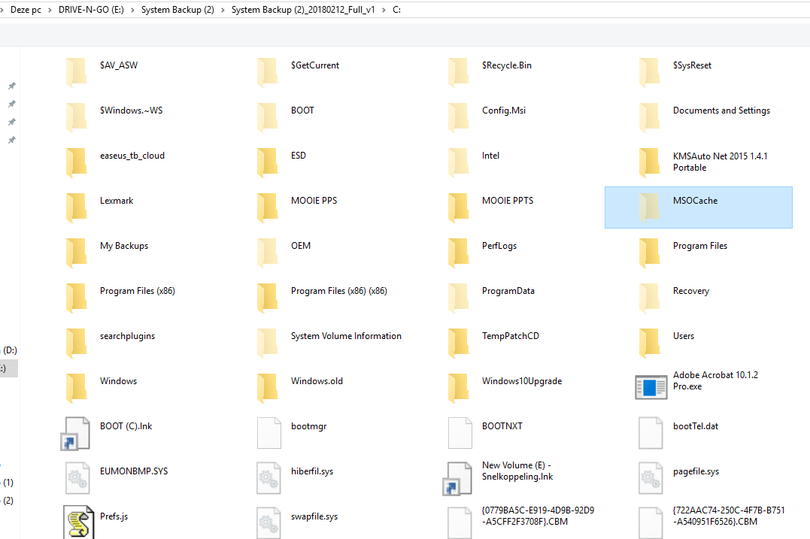Click the highlighted MSOCache folder
Image resolution: width=810 pixels, height=539 pixels.
699,207
